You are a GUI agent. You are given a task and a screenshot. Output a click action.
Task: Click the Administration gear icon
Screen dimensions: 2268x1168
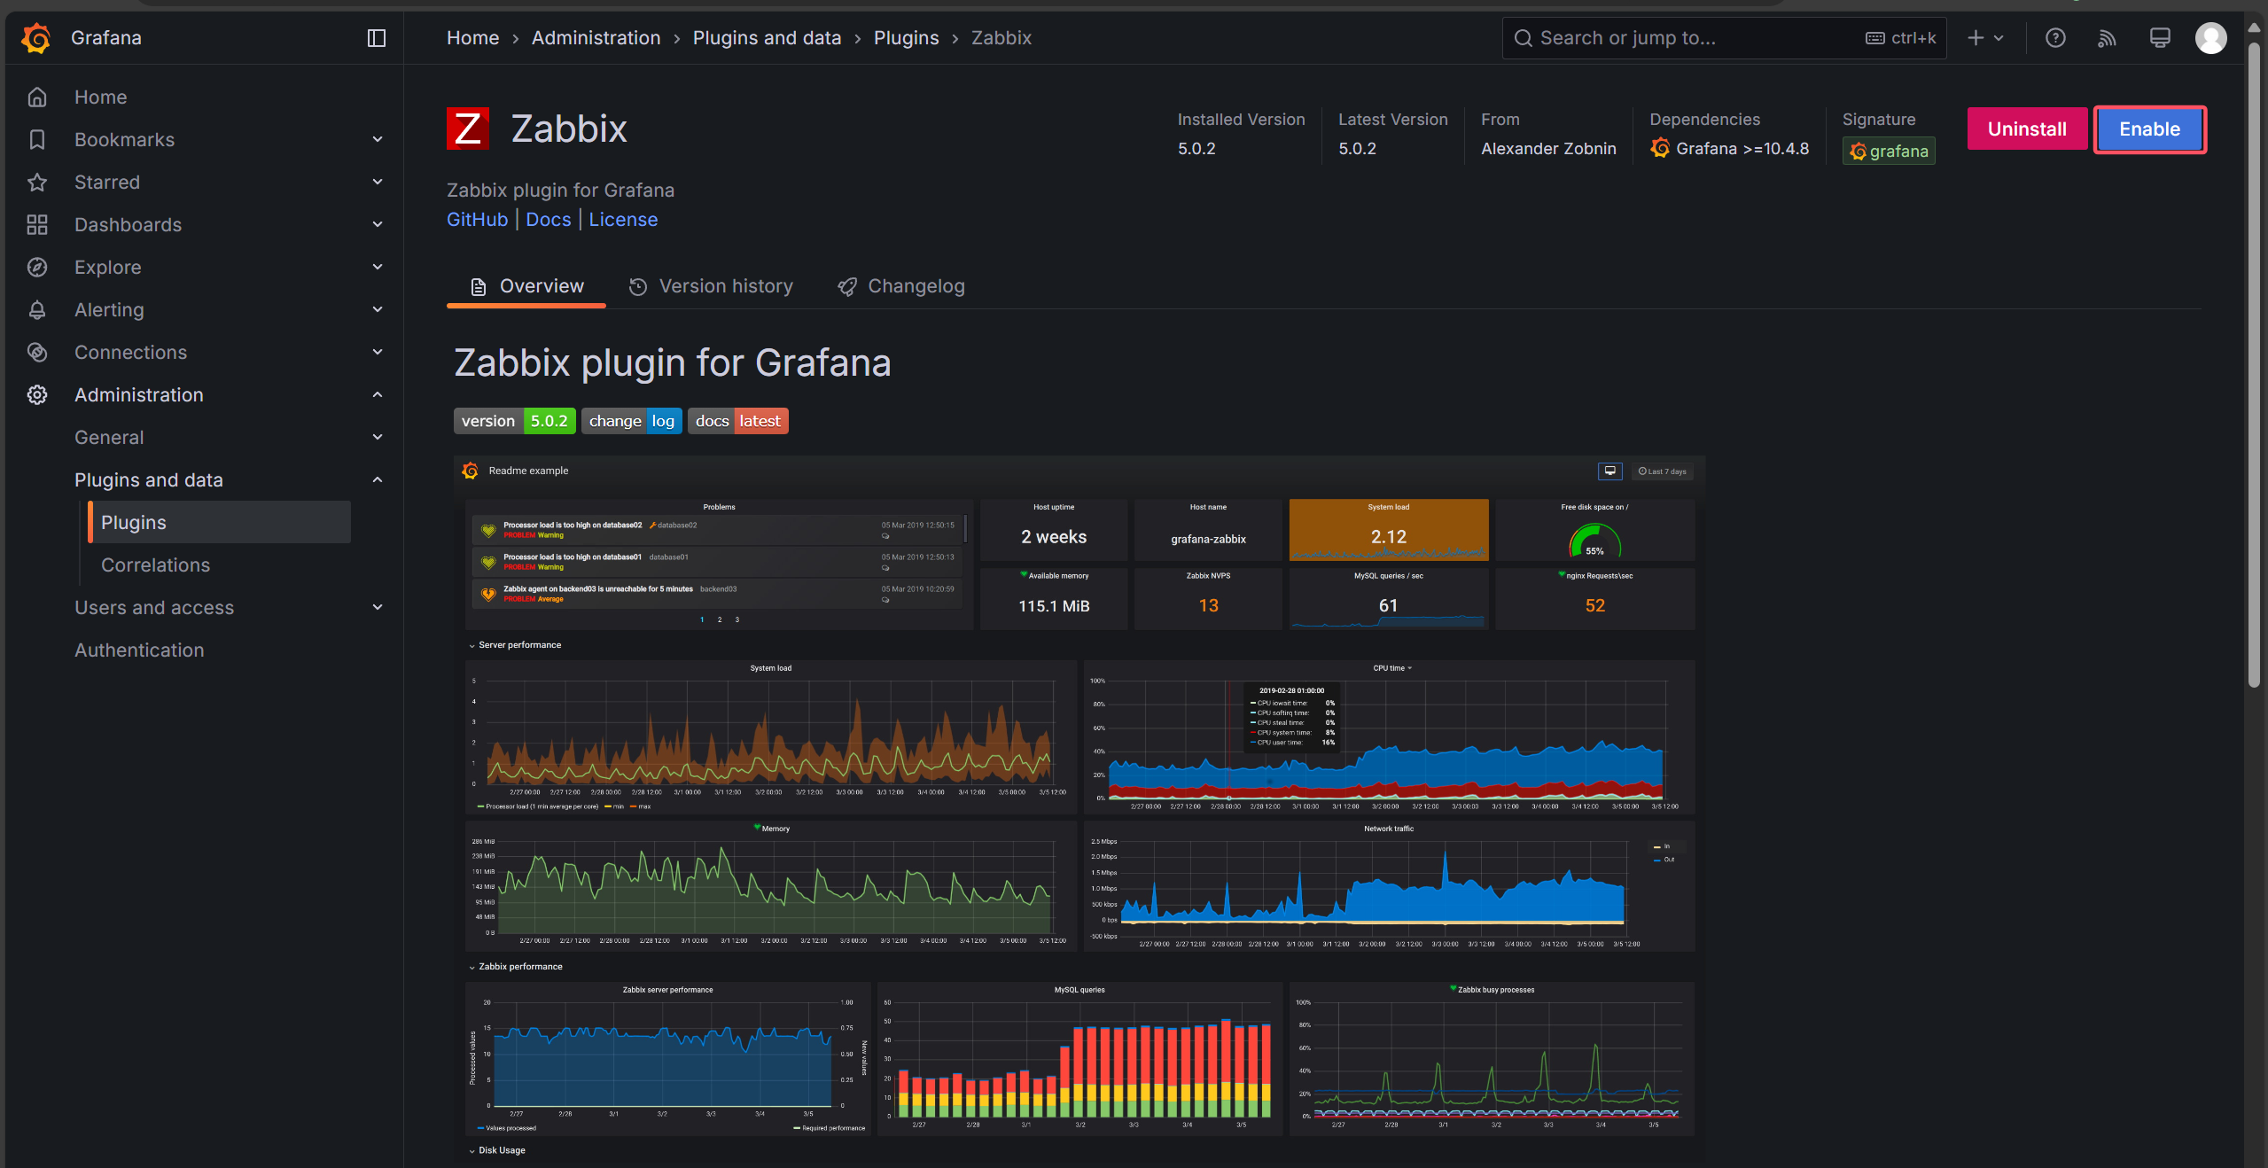pyautogui.click(x=37, y=395)
